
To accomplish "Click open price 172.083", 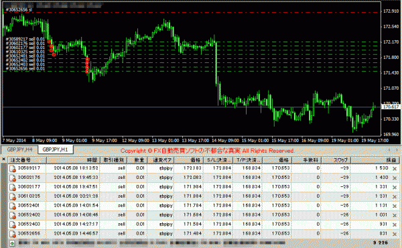I will pyautogui.click(x=192, y=177).
